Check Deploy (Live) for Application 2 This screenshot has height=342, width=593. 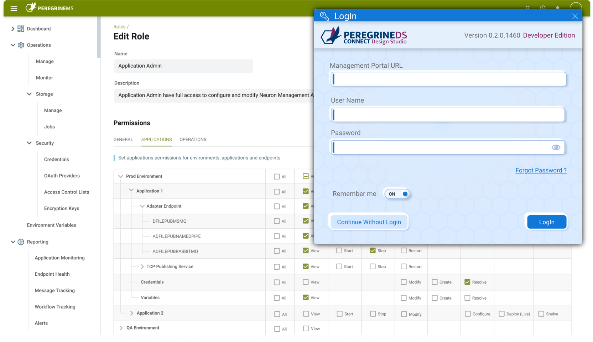click(x=501, y=314)
